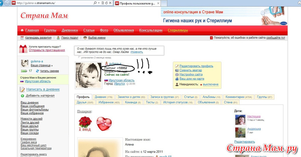Switch to the Комментарии (4704) tab
Viewport: 301px width, 157px height.
239,97
